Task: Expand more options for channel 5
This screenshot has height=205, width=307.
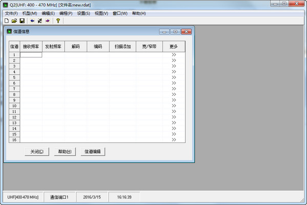Action: coord(174,77)
